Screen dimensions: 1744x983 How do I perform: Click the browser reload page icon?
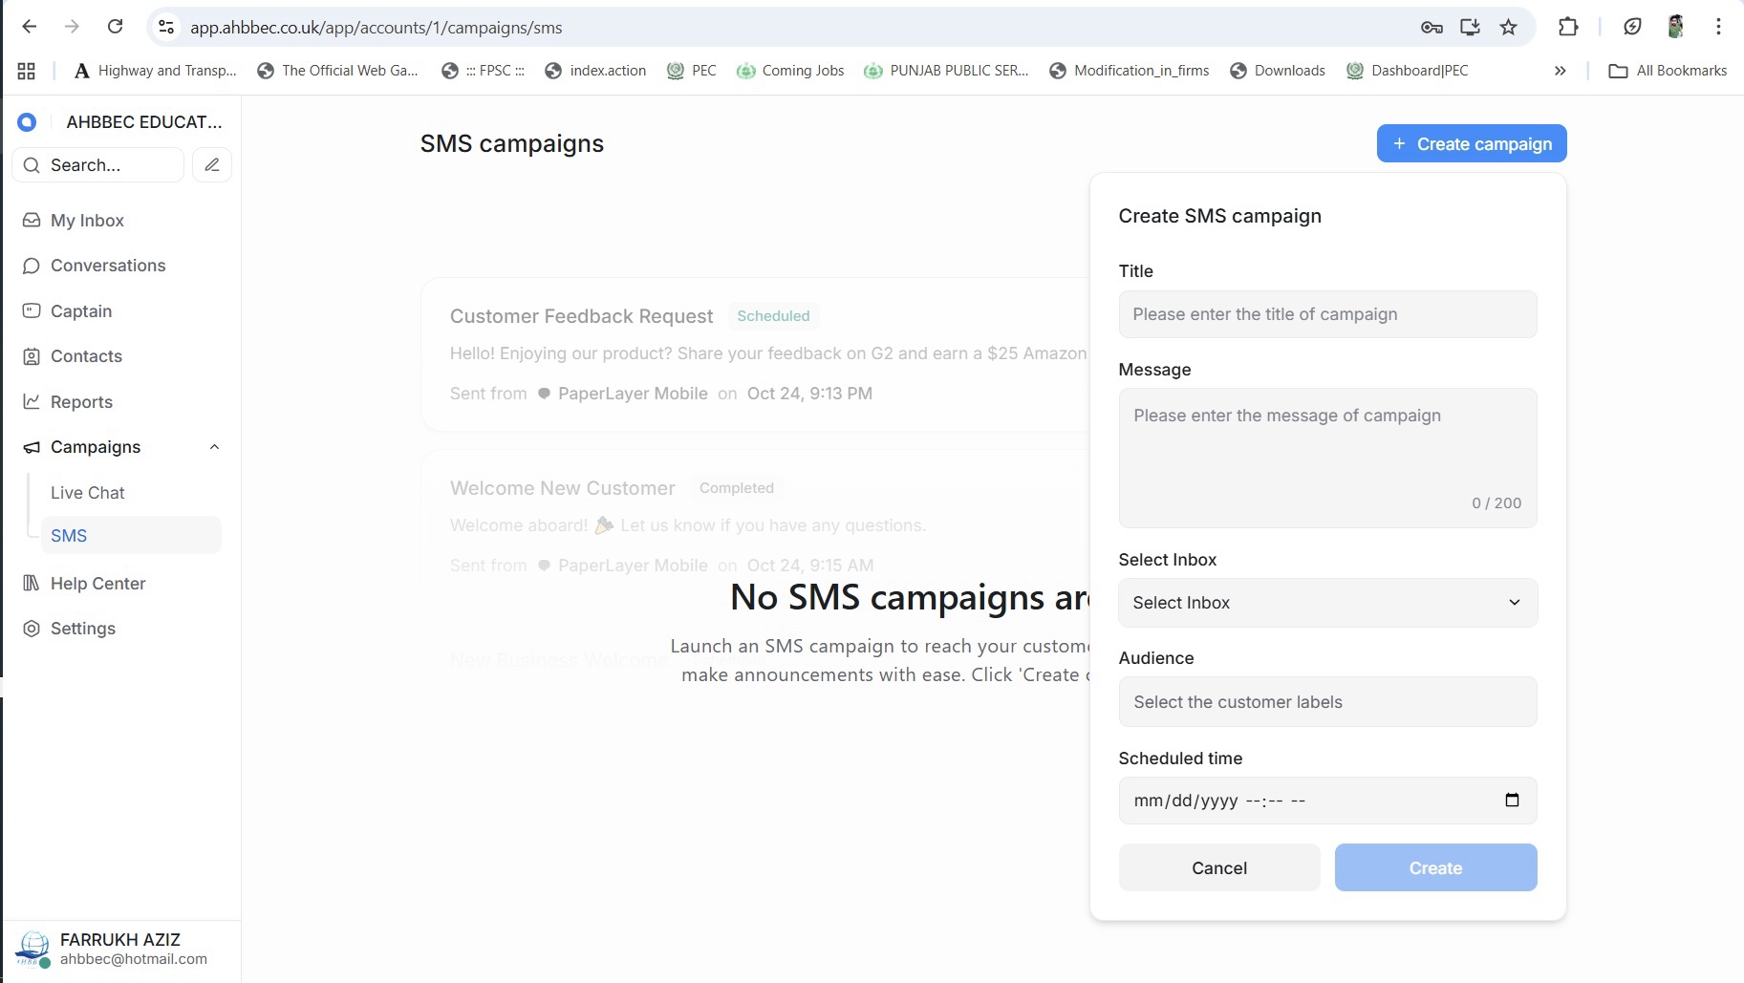[x=116, y=27]
